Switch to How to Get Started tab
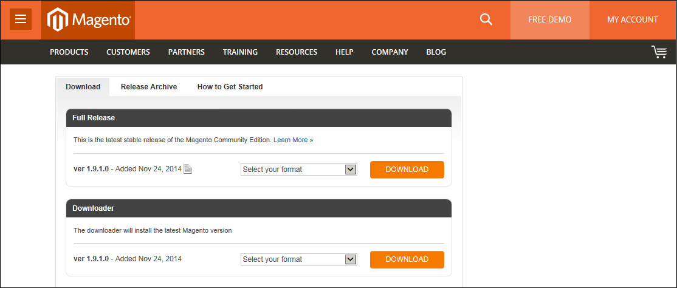The width and height of the screenshot is (677, 288). 230,87
